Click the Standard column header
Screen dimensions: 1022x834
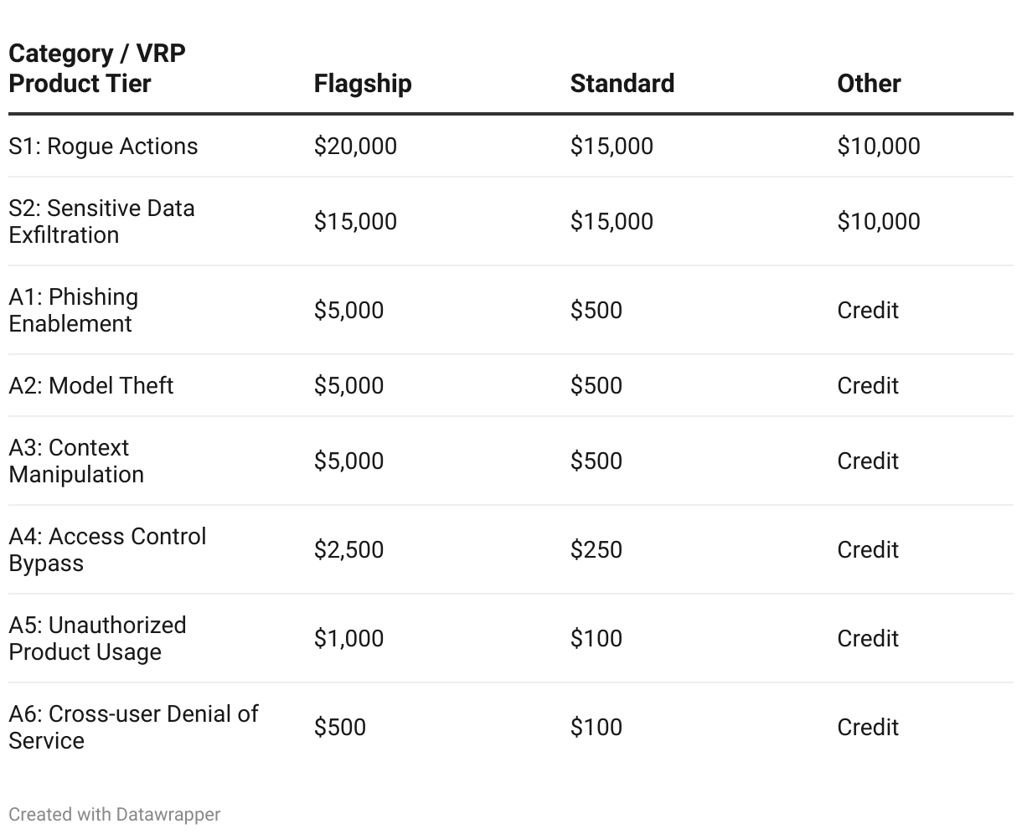[622, 84]
